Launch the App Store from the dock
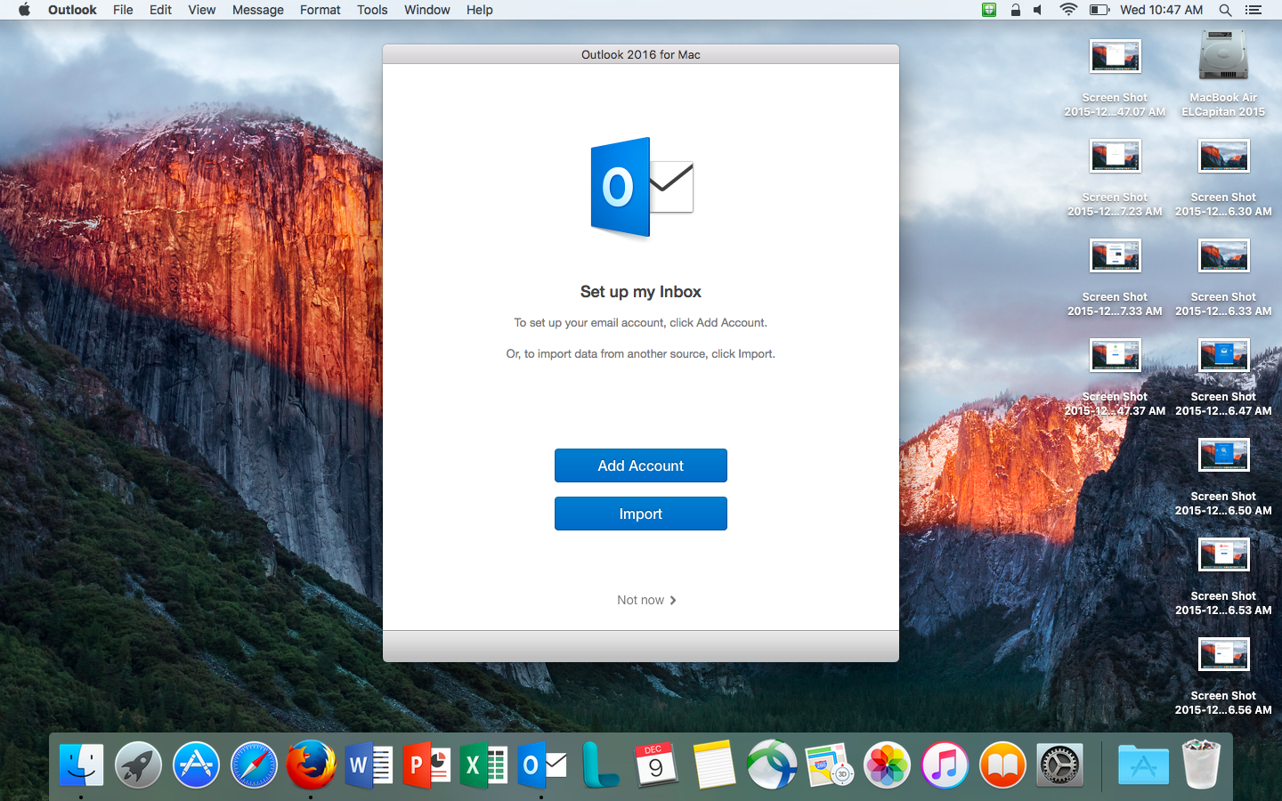 [x=196, y=765]
